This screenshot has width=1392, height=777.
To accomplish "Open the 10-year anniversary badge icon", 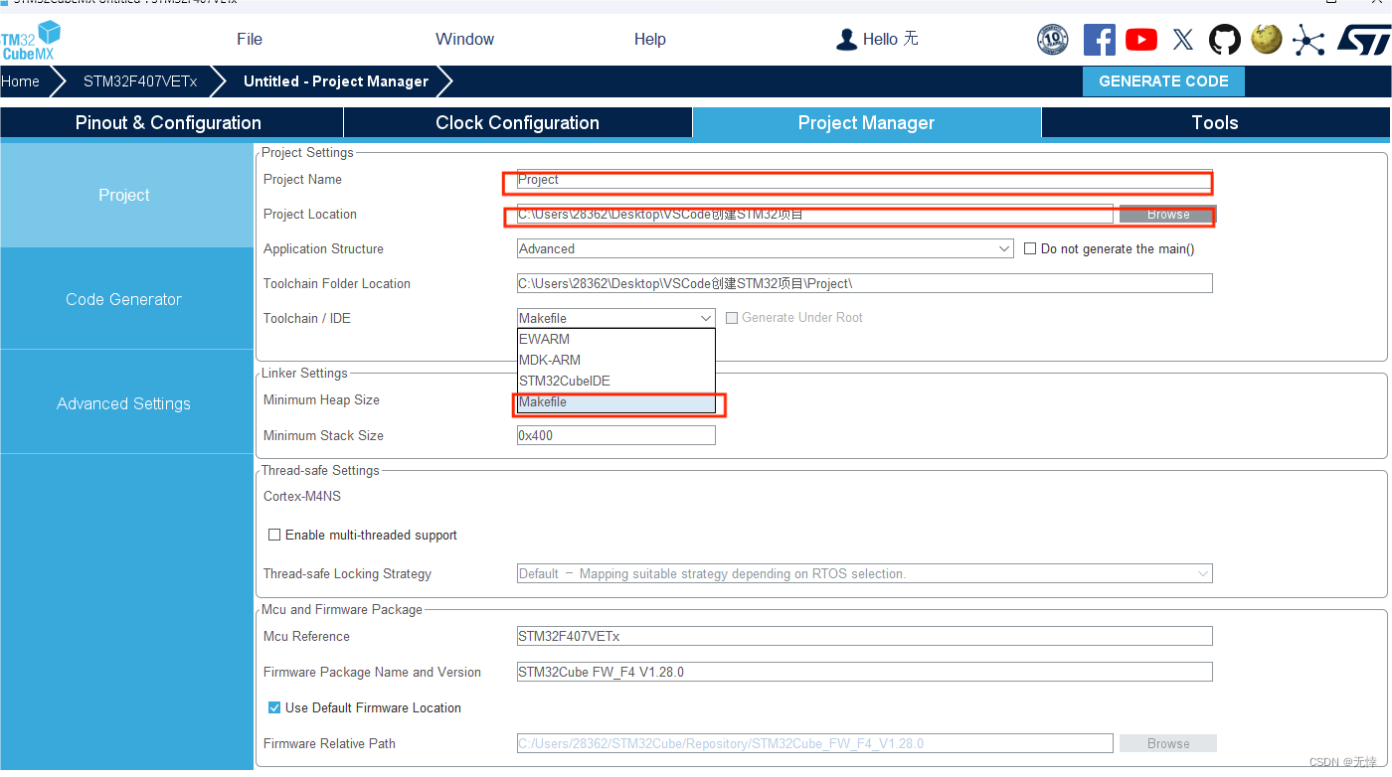I will [x=1053, y=40].
